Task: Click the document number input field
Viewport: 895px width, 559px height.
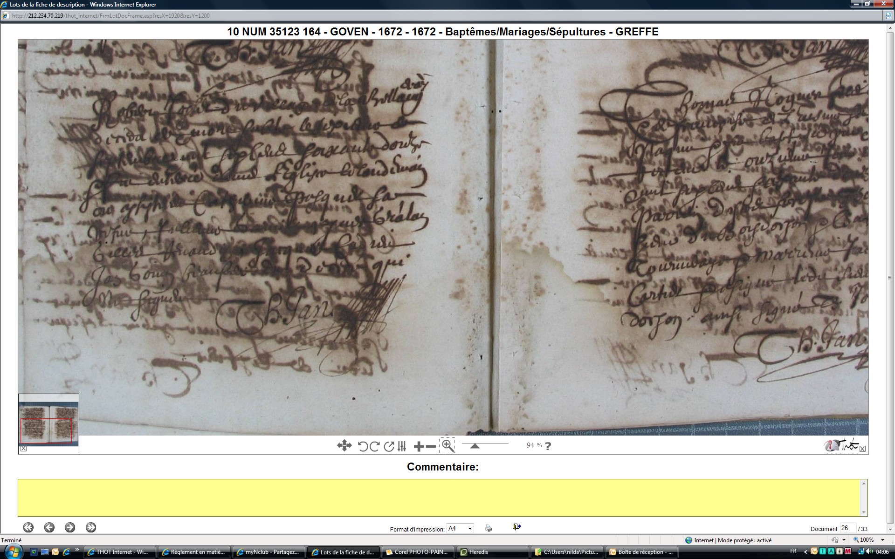Action: click(847, 528)
